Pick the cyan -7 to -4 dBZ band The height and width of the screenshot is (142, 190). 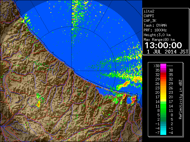click(163, 133)
